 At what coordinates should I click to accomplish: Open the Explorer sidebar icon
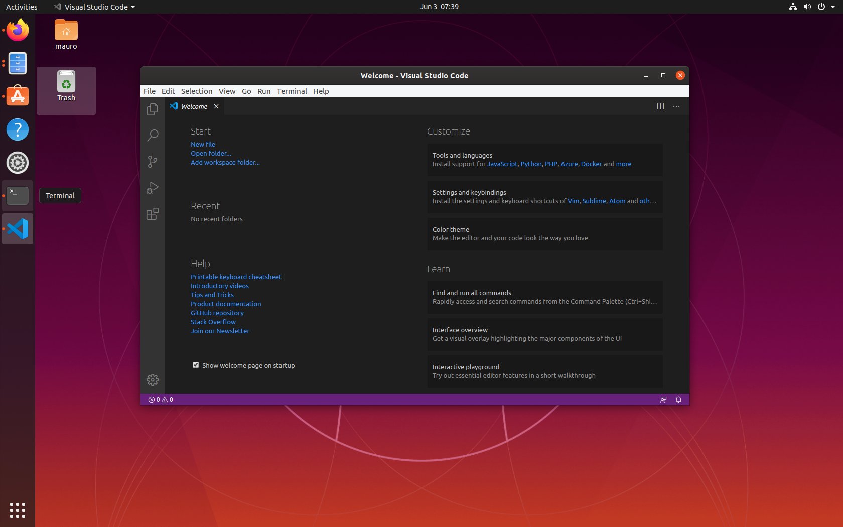152,109
